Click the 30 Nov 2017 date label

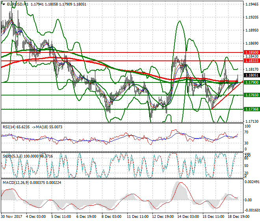tap(11, 217)
